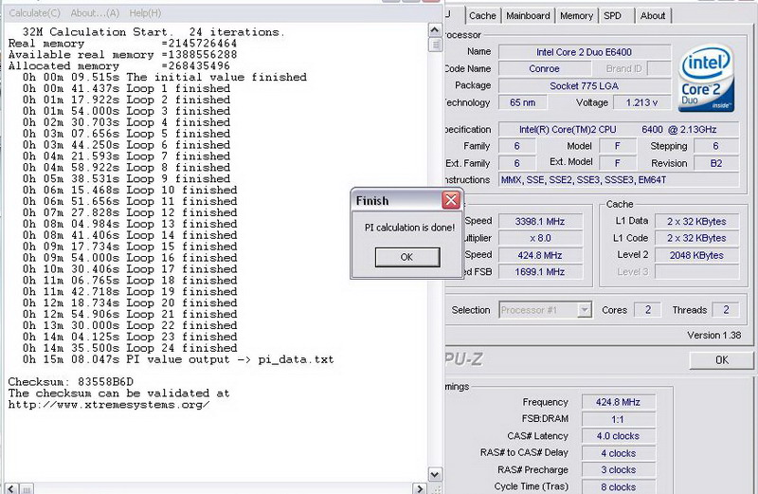758x494 pixels.
Task: Click the Version 1.38 label in CPU-Z
Action: coord(714,335)
